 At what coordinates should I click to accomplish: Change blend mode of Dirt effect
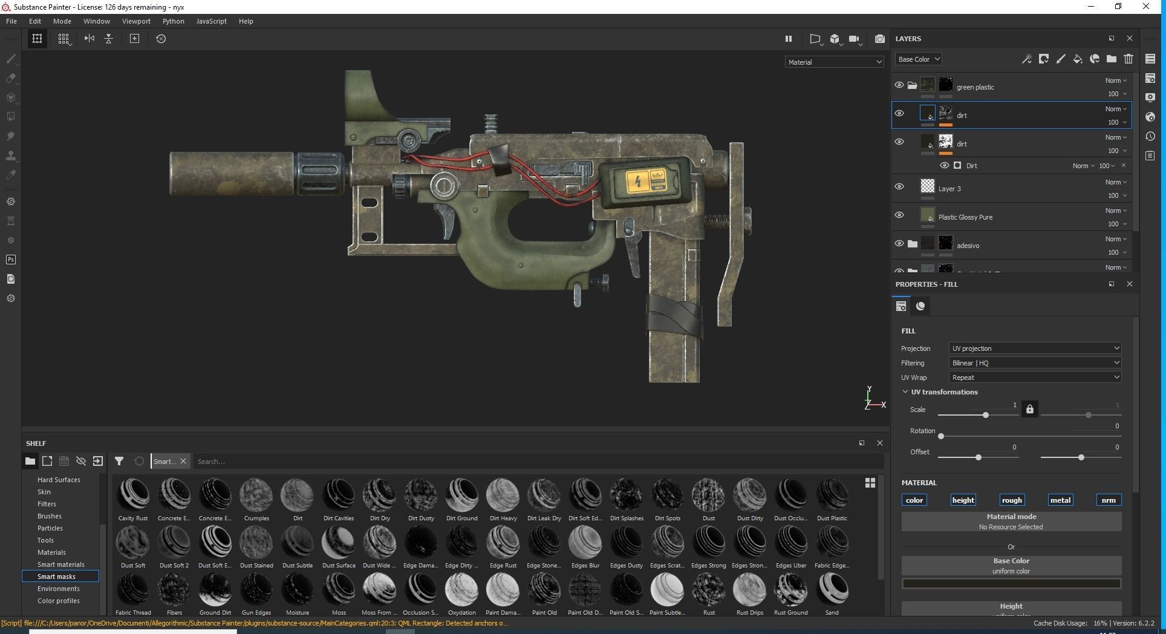pos(1083,166)
